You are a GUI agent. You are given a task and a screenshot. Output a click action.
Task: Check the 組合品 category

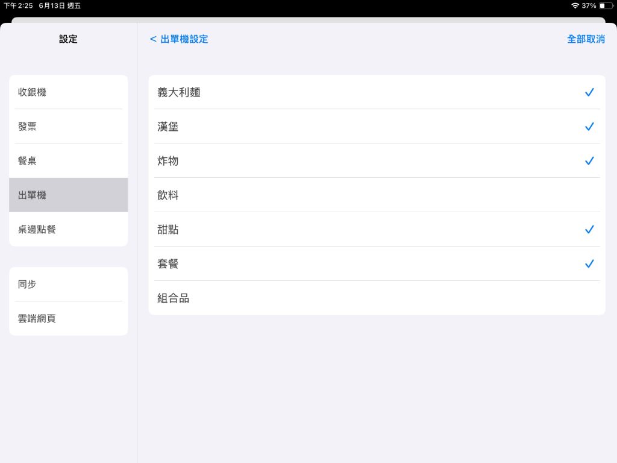377,298
